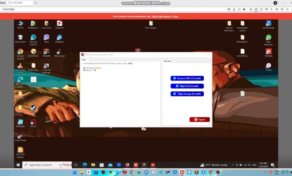Open Viber desktop icon
Screen dimensions: 292x176
[x=46, y=39]
